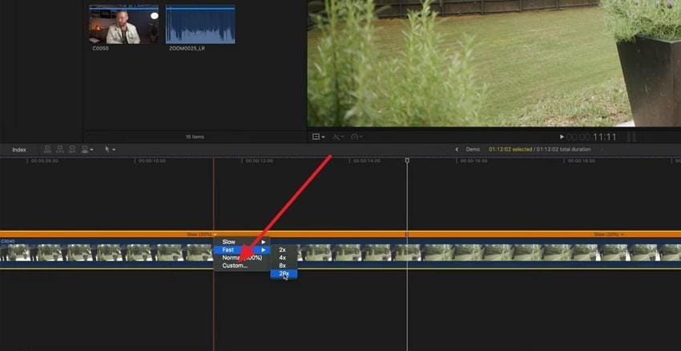This screenshot has width=681, height=351.
Task: Click the 10 items count label
Action: [x=195, y=137]
